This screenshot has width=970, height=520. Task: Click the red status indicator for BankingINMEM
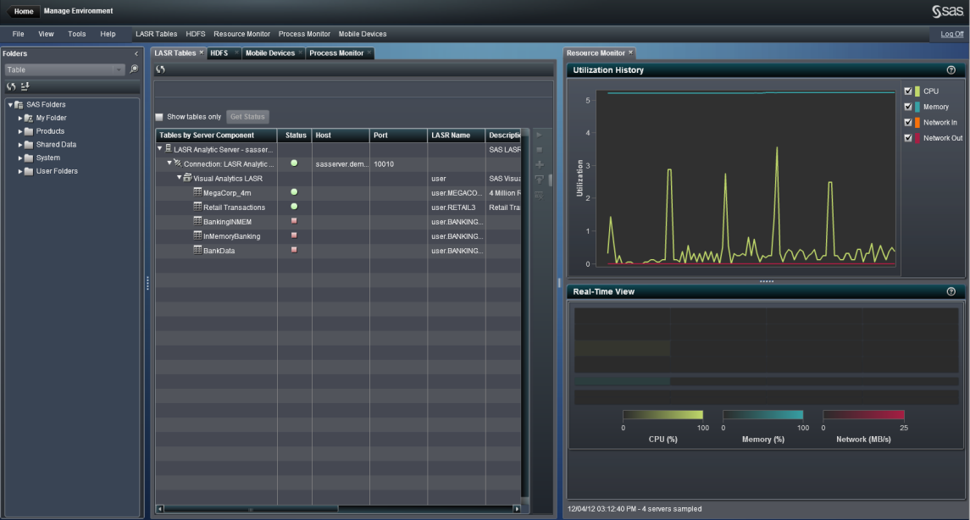(295, 221)
